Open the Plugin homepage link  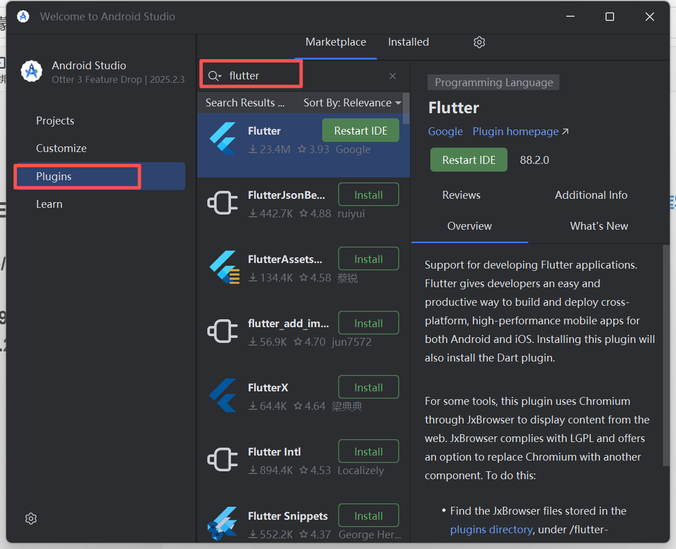click(521, 131)
